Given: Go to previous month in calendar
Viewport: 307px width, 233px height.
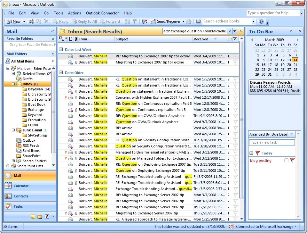Looking at the screenshot, I should point(252,40).
